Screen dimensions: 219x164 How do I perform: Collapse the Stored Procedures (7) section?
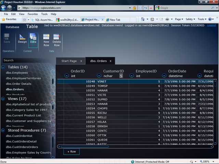pyautogui.click(x=3, y=130)
